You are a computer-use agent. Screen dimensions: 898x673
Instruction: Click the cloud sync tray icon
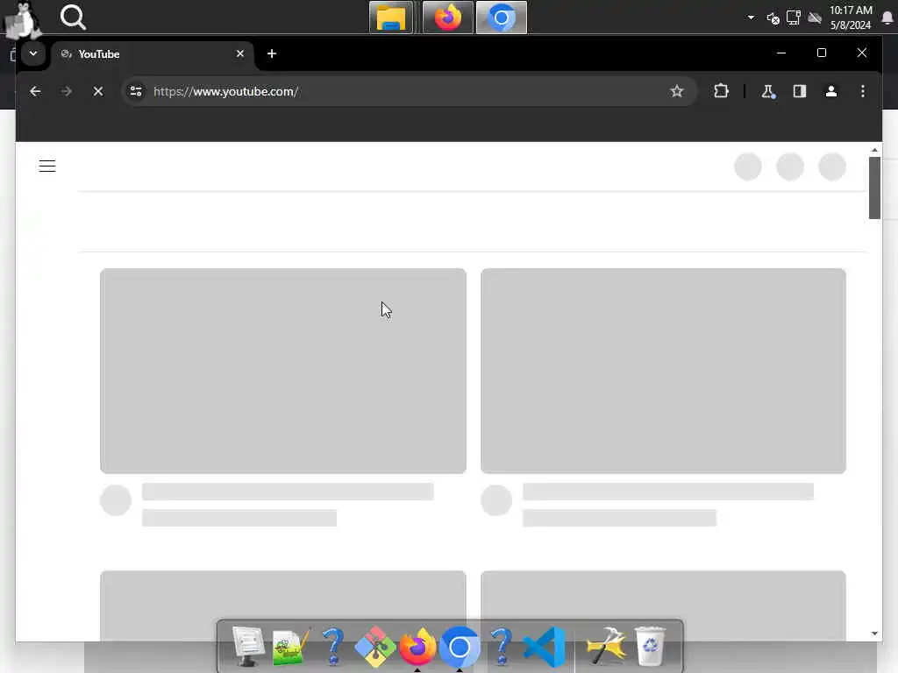point(815,18)
